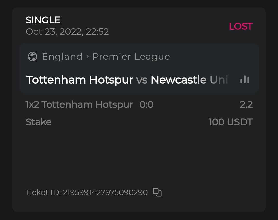Click the Oct 23, 2022 date text
The width and height of the screenshot is (278, 220).
[67, 32]
